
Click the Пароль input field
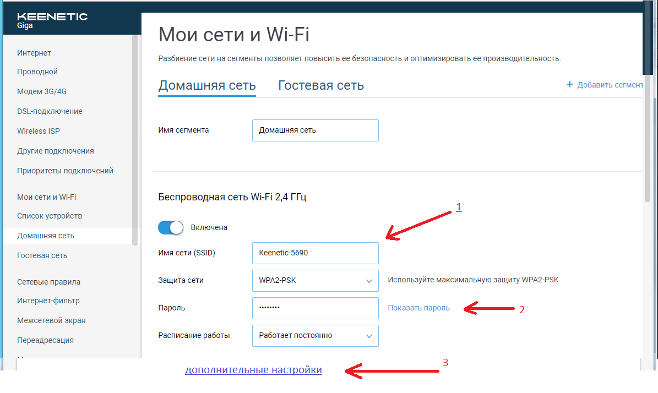[315, 308]
